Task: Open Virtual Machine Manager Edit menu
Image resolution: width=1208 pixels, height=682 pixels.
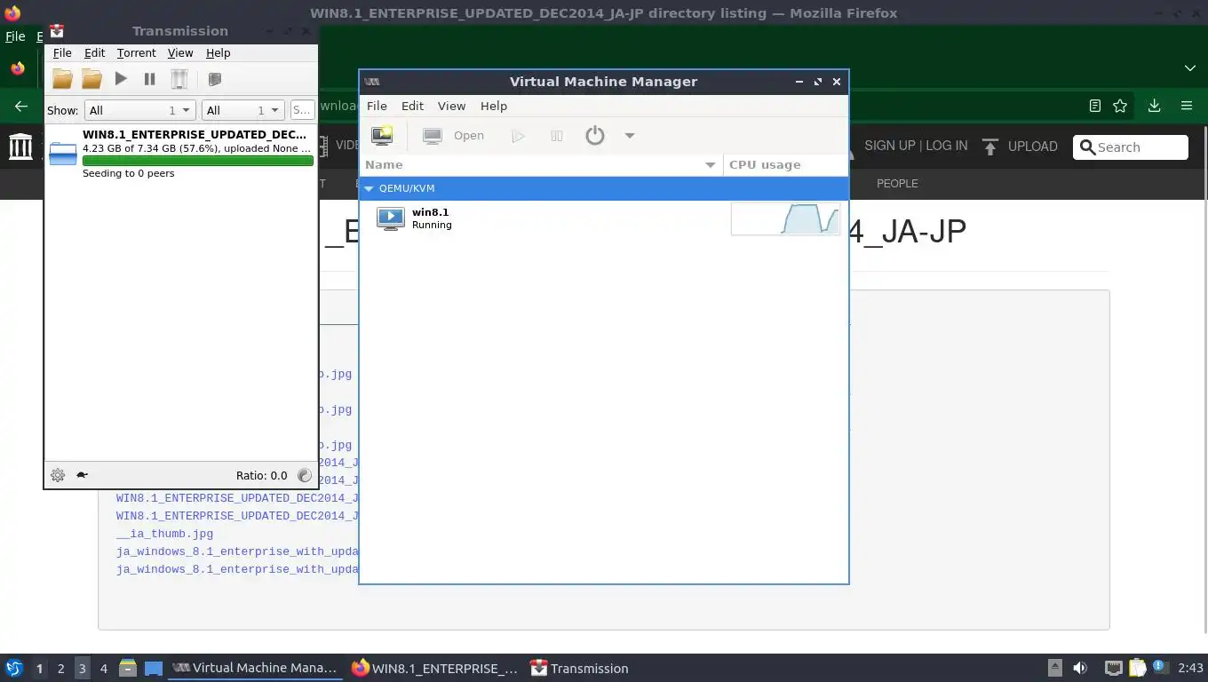Action: pyautogui.click(x=412, y=106)
